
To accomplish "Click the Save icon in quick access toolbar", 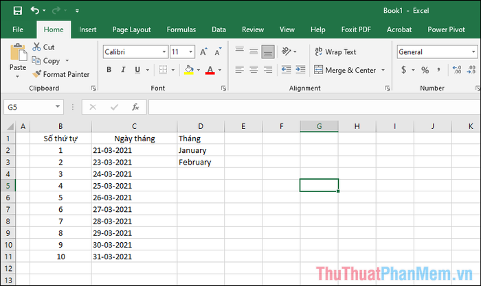I will coord(16,10).
